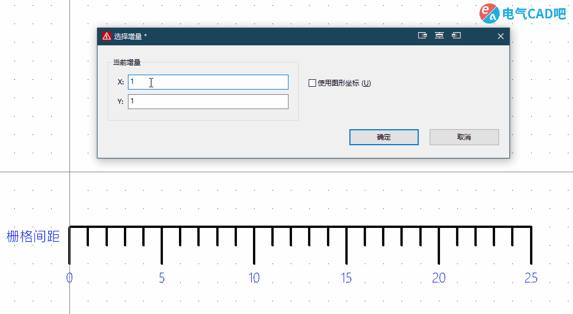Click the dock-right icon in the dialog title bar
This screenshot has width=573, height=314.
(x=423, y=36)
